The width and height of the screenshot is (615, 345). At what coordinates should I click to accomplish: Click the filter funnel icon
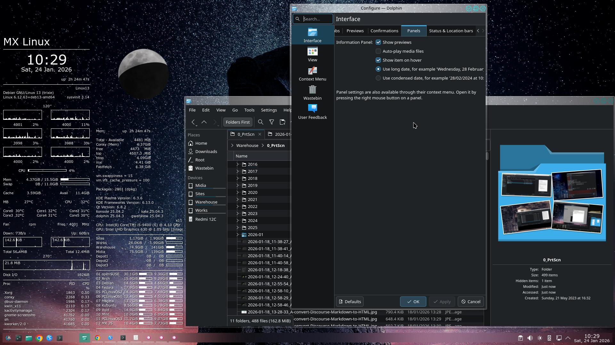pyautogui.click(x=272, y=122)
